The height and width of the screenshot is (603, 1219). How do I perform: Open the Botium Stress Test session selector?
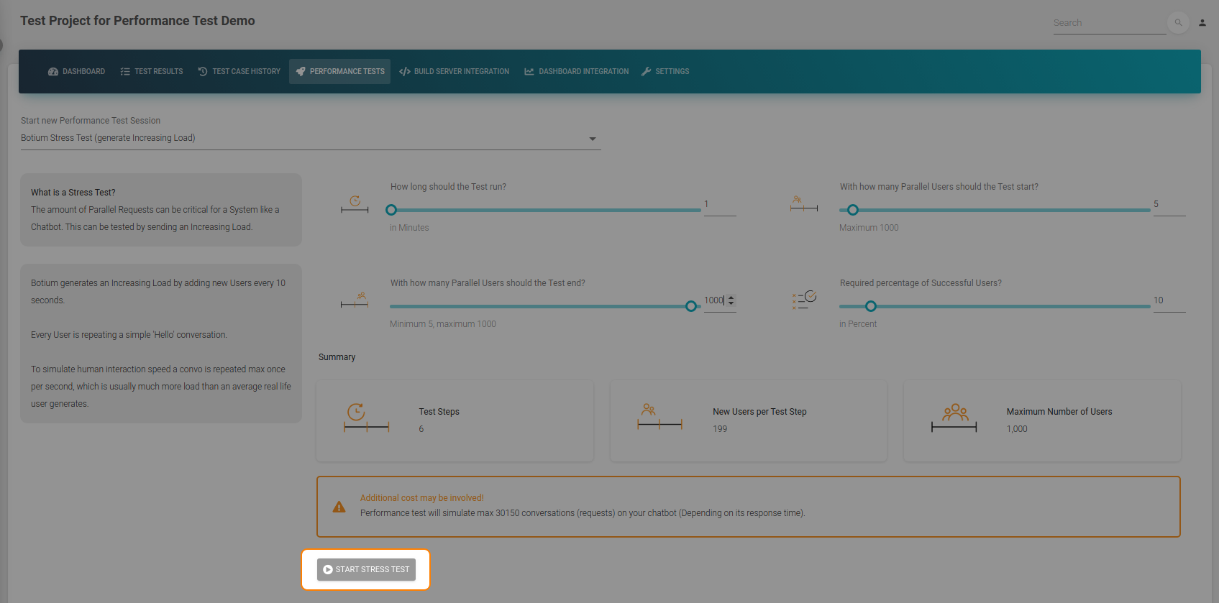[x=311, y=138]
